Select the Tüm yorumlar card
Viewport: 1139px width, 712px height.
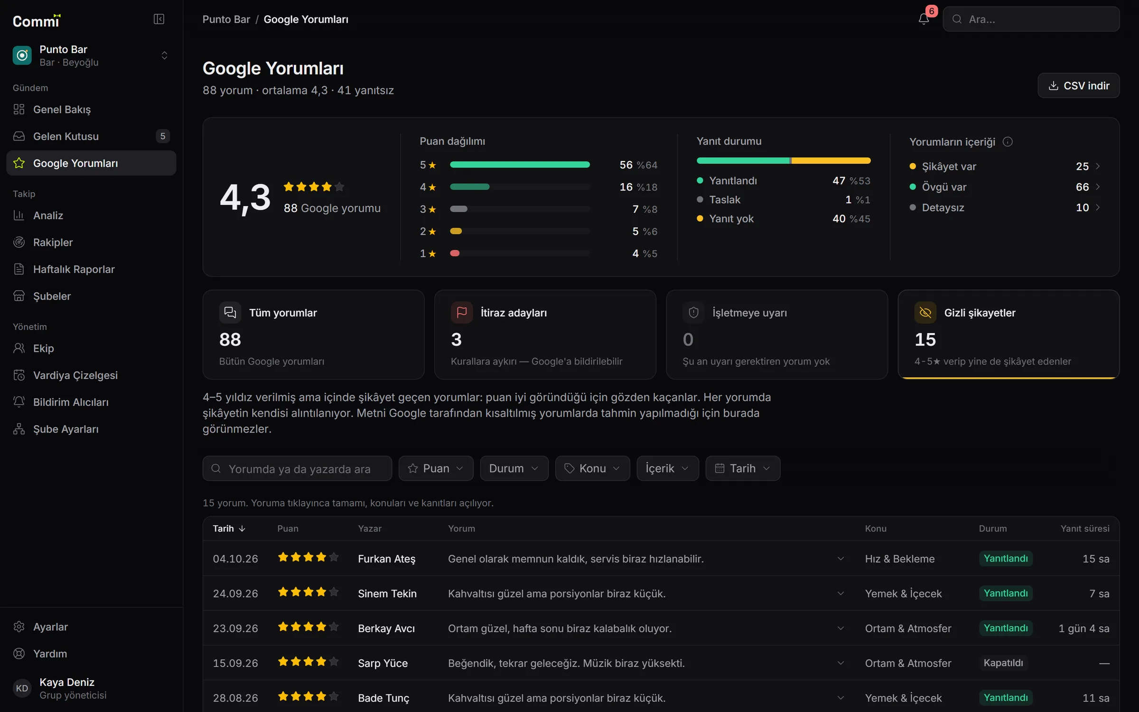[313, 335]
